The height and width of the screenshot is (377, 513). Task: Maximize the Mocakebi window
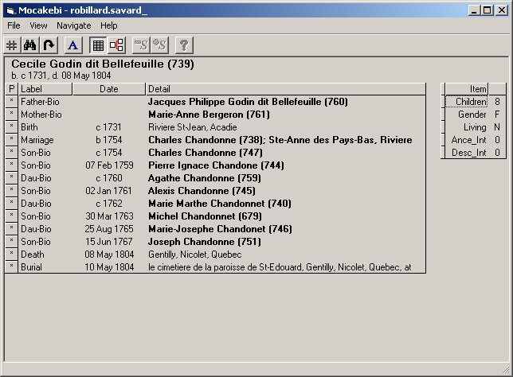pos(488,10)
